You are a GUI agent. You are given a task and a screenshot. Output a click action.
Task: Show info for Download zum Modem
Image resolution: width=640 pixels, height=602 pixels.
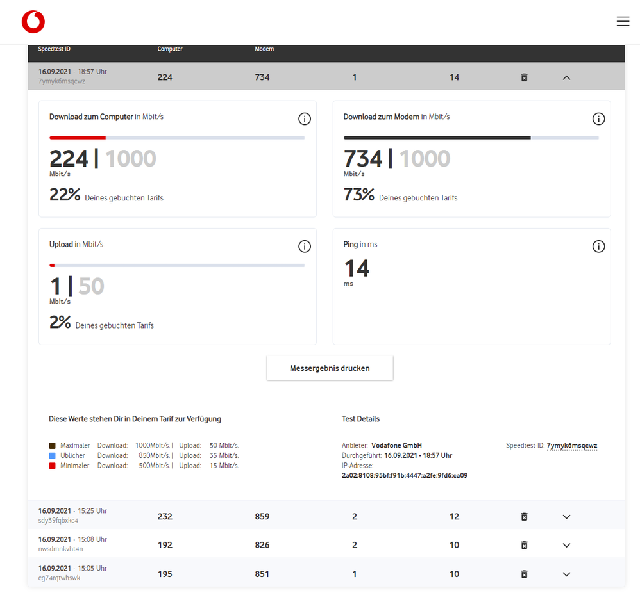click(598, 118)
